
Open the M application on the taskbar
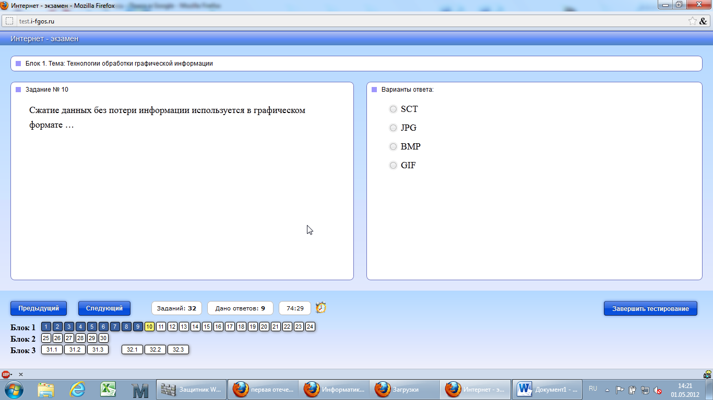pos(140,390)
